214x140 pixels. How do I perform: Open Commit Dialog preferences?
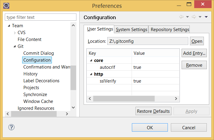pyautogui.click(x=39, y=53)
